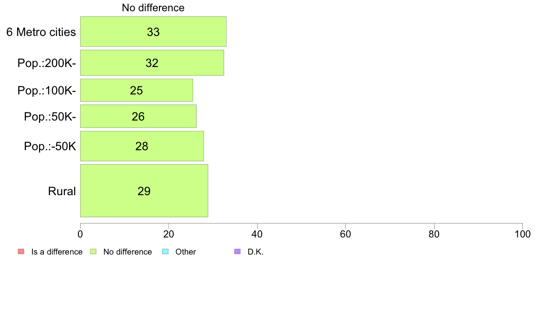This screenshot has width=535, height=331.
Task: Click the 40 tick label on x-axis
Action: point(257,234)
